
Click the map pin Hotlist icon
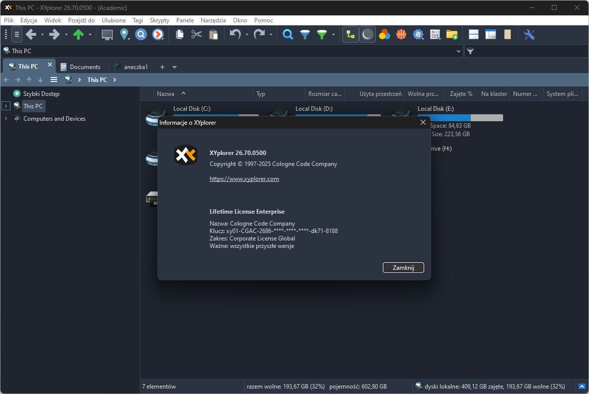[x=124, y=35]
